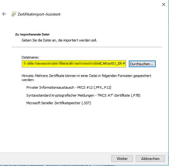Click the certificate import wizard icon

click(14, 14)
